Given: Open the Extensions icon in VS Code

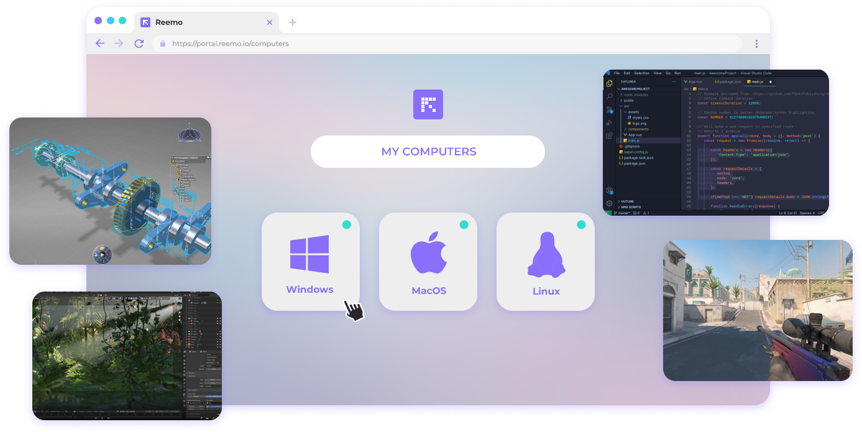Looking at the screenshot, I should [x=609, y=135].
